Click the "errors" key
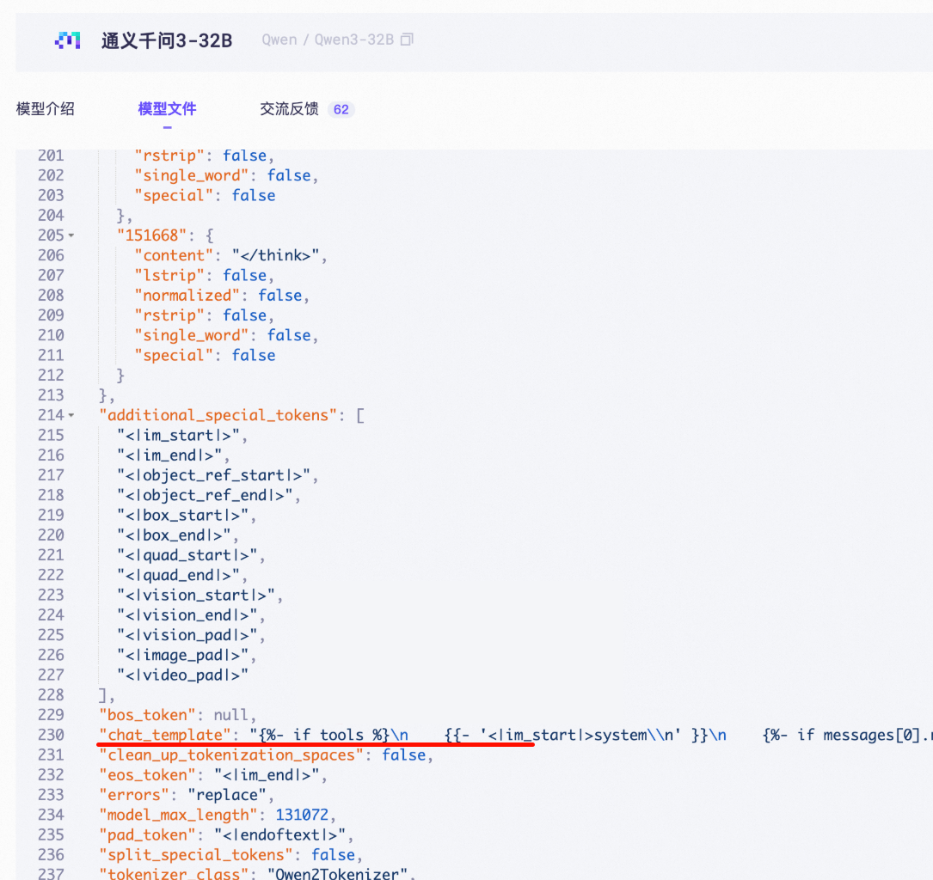933x880 pixels. click(x=134, y=795)
